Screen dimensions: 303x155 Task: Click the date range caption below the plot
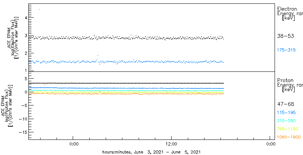pos(151,152)
